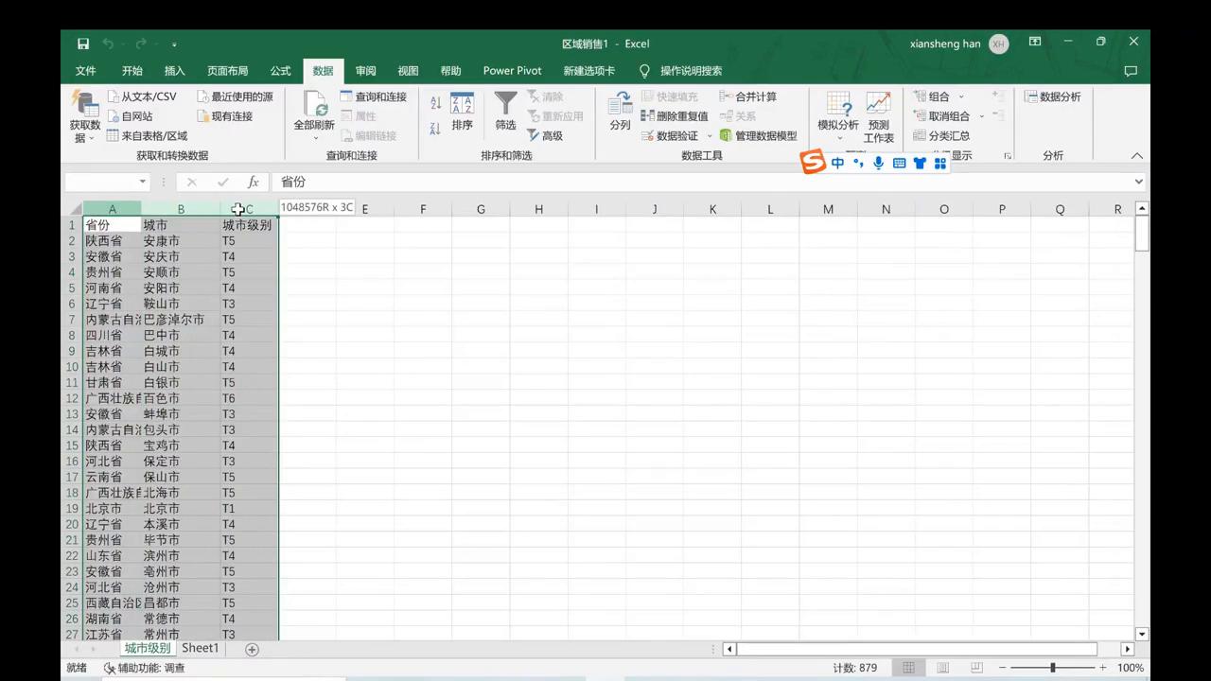Click the sort ascending A-Z icon
This screenshot has width=1211, height=681.
435,103
